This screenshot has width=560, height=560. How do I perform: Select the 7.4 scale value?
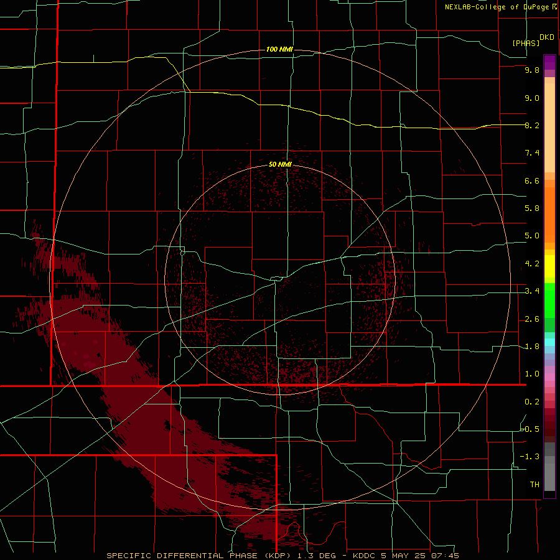(532, 153)
